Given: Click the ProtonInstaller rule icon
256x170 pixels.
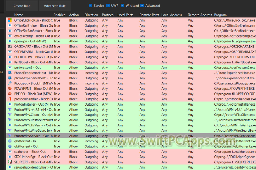Looking at the screenshot, I should [10, 104].
